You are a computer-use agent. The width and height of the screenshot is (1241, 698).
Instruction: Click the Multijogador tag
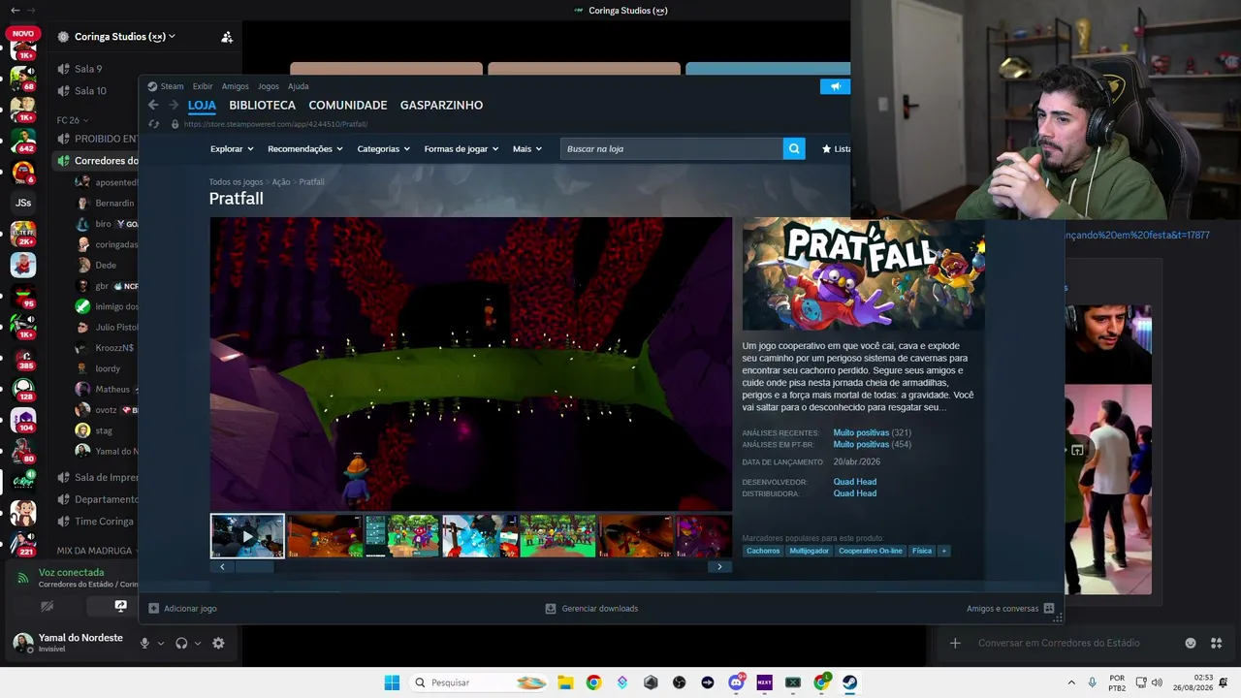click(x=810, y=551)
